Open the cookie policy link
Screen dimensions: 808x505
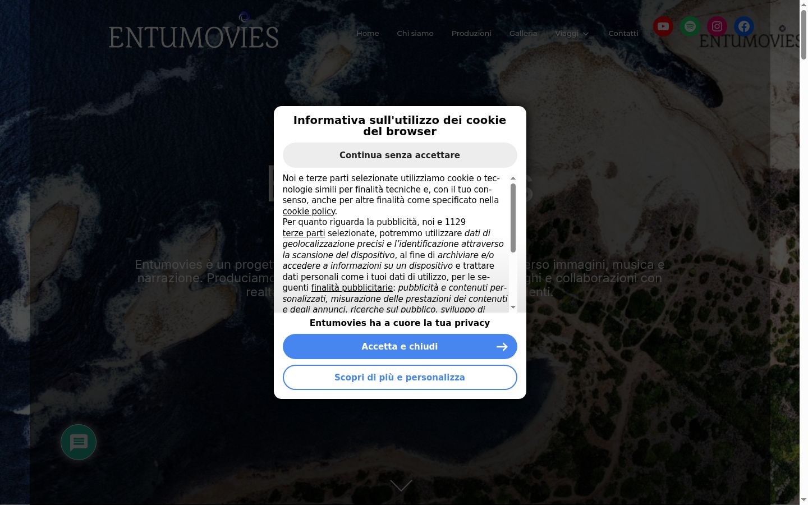coord(309,212)
